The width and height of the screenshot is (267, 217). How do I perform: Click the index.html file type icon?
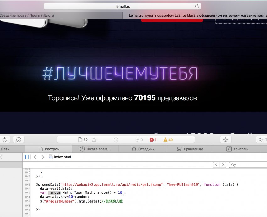click(x=51, y=157)
